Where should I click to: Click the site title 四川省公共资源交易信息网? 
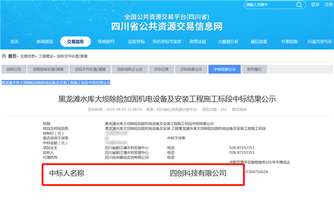tap(167, 27)
